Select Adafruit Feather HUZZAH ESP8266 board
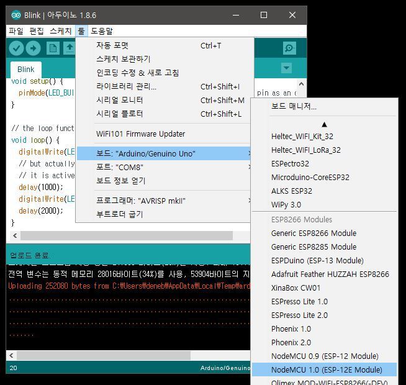The width and height of the screenshot is (406, 385). pos(324,274)
